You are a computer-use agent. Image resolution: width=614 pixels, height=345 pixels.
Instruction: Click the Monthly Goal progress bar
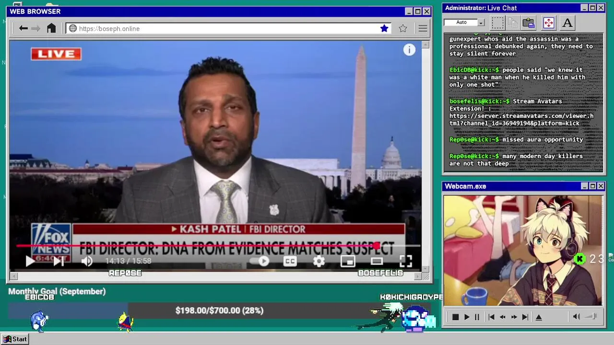click(219, 310)
